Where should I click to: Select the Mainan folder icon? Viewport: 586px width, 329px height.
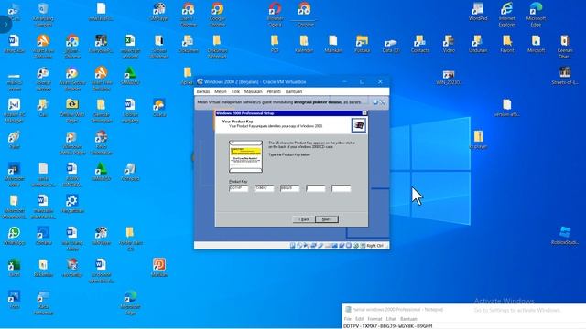(x=333, y=44)
